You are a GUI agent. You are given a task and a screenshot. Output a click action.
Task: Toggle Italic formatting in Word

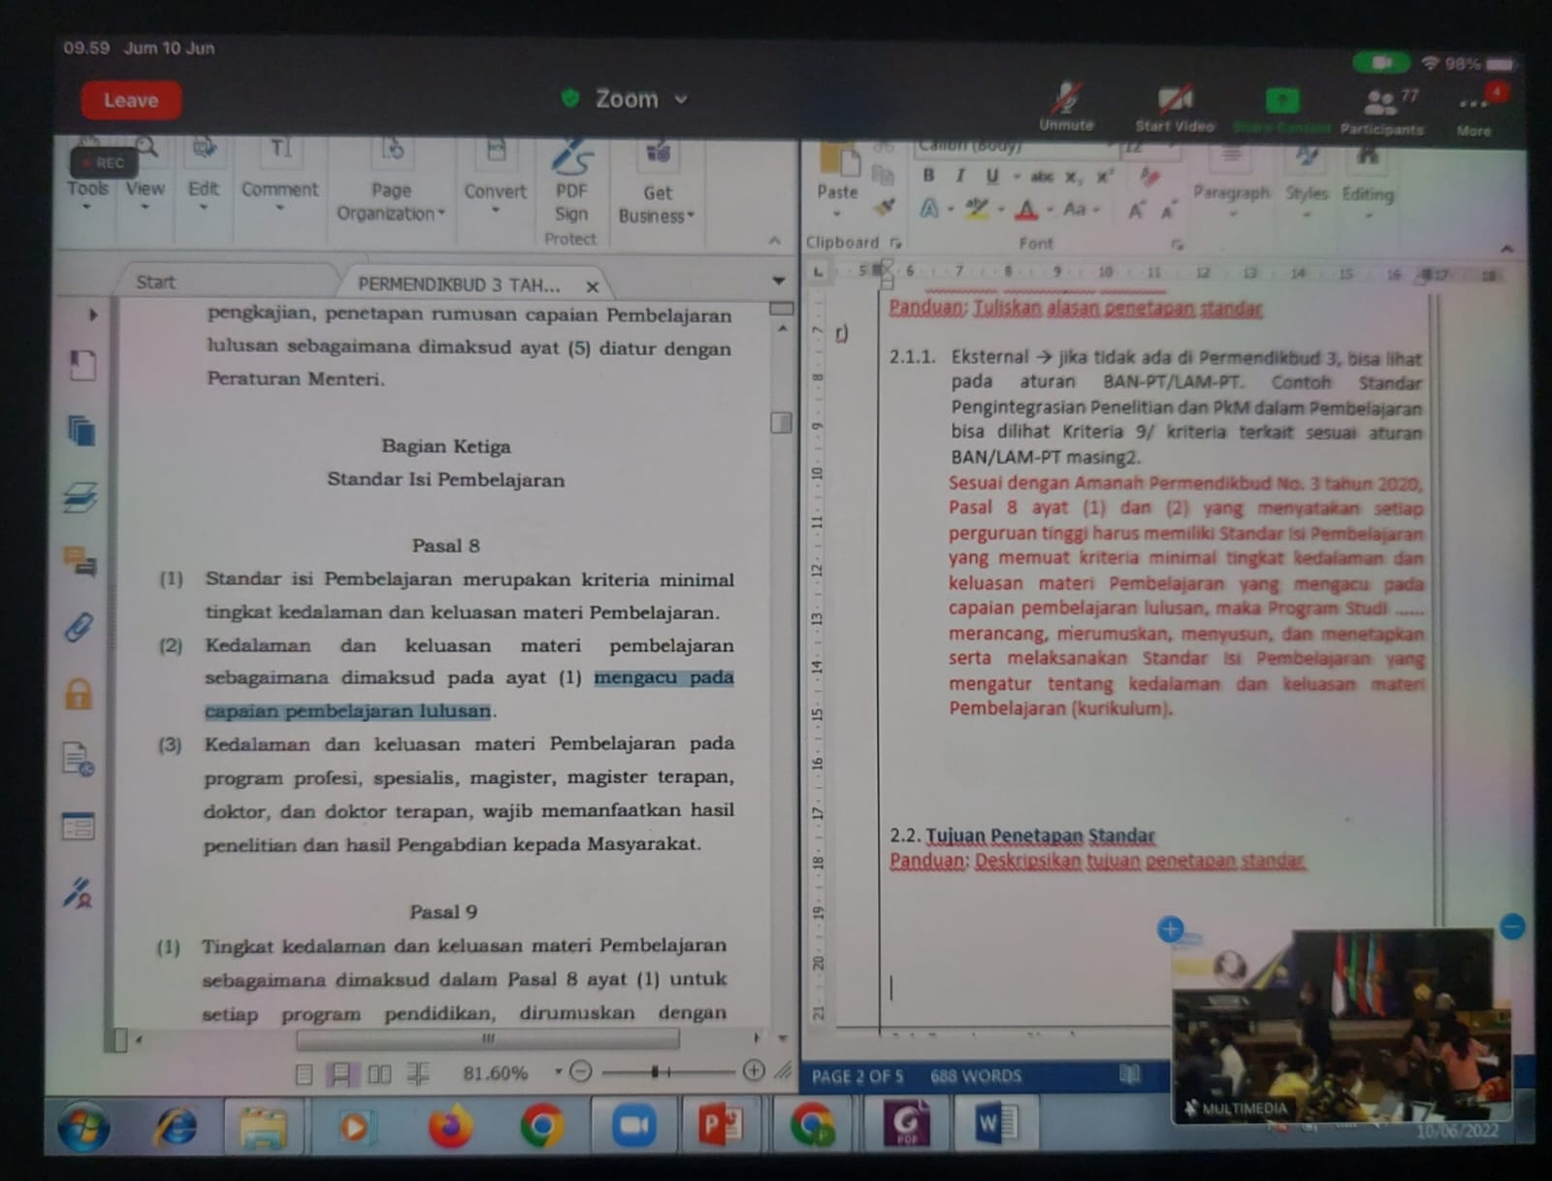(x=960, y=176)
